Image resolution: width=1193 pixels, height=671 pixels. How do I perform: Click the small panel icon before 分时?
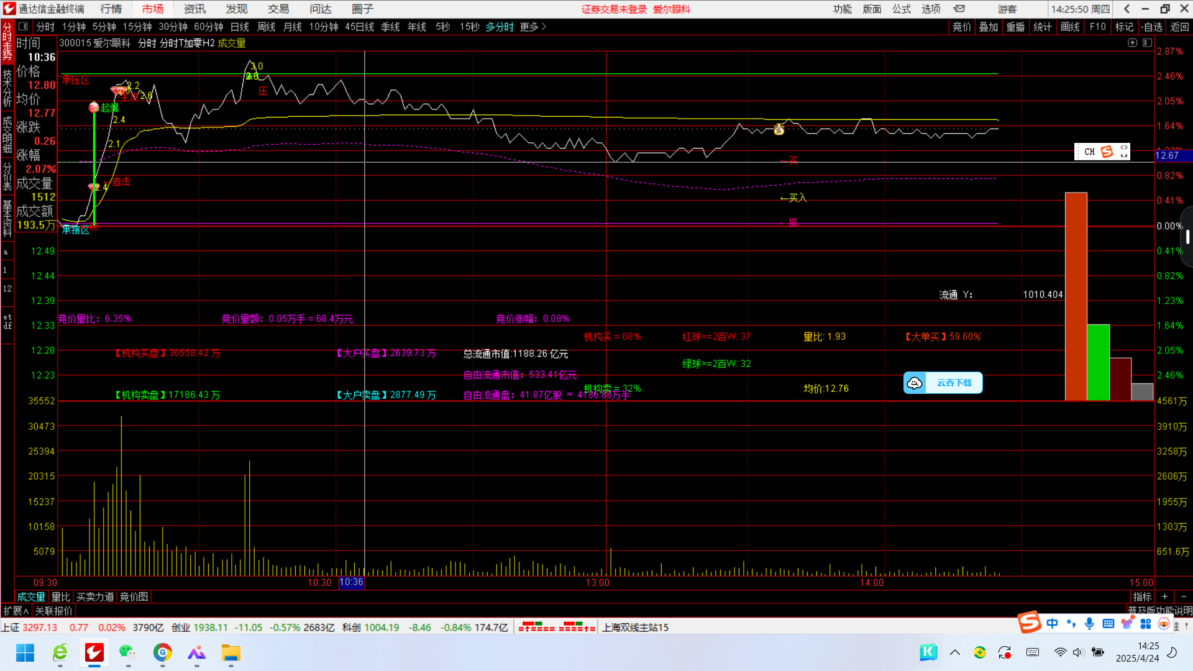23,27
